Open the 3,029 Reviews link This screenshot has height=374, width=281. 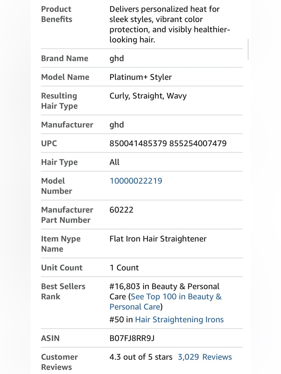click(205, 357)
